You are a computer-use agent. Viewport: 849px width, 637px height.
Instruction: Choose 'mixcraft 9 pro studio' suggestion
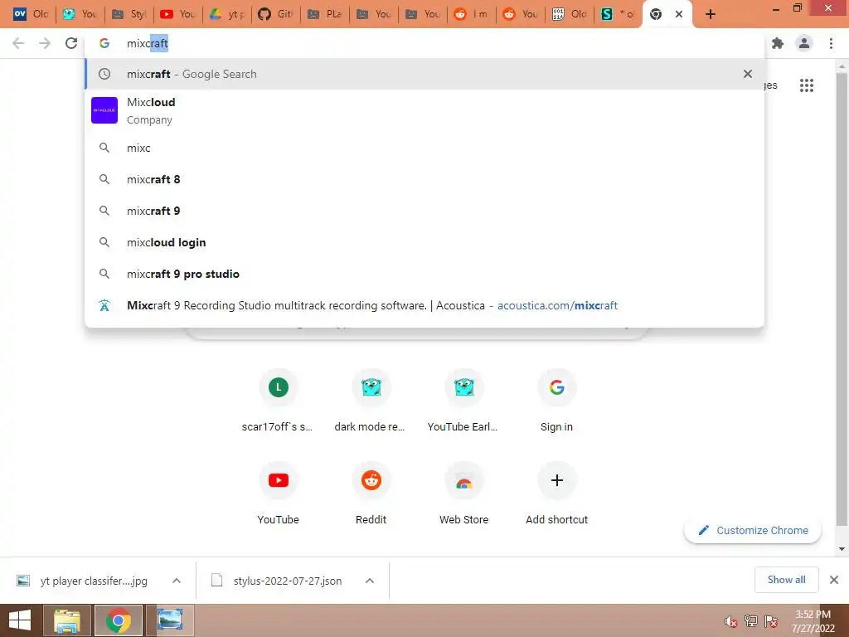(x=424, y=274)
